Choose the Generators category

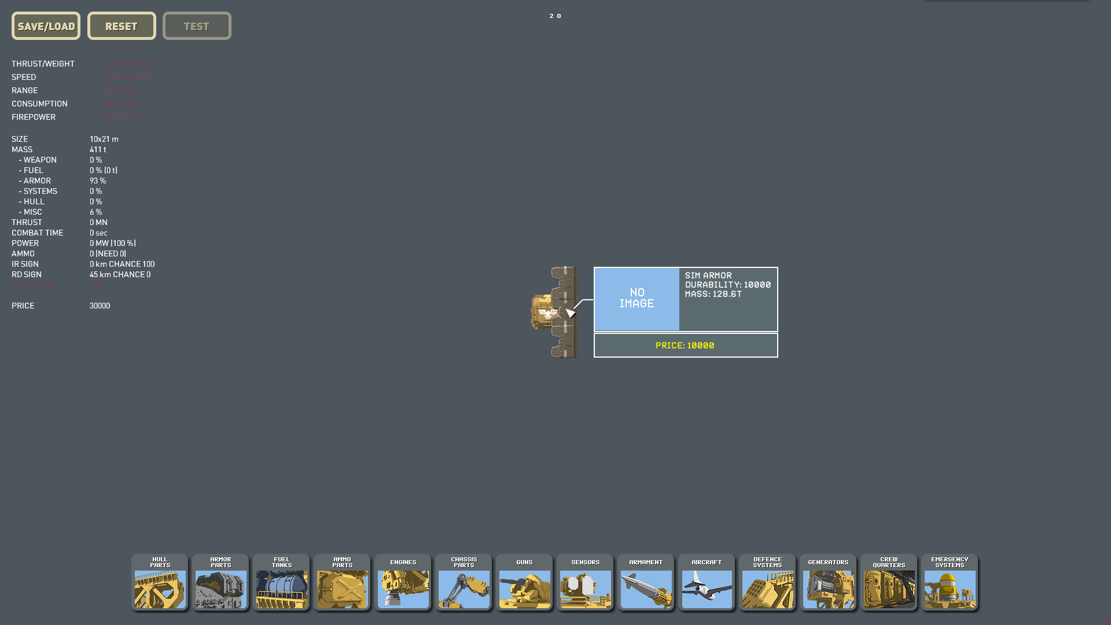pos(828,582)
